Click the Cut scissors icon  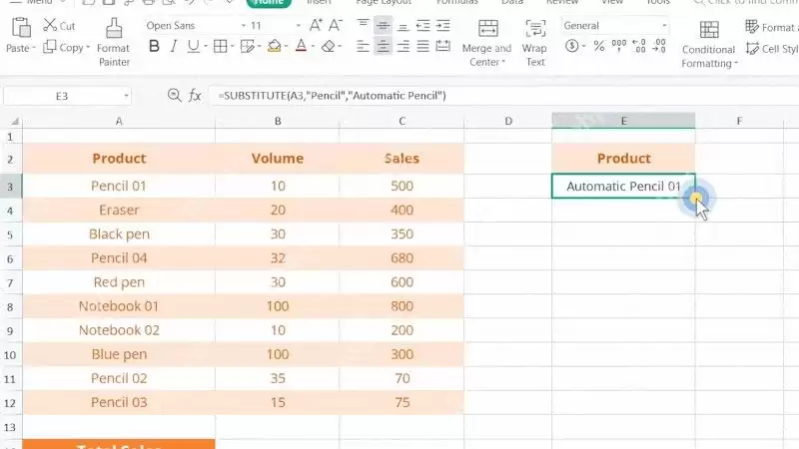(49, 25)
